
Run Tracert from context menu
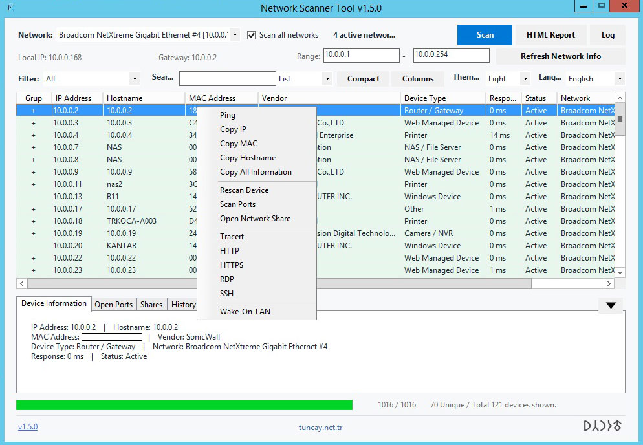[257, 237]
